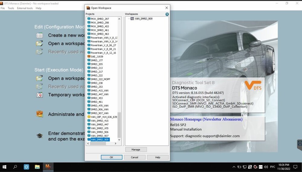This screenshot has height=172, width=302.
Task: Select the SAE_J1939 project icon
Action: tap(89, 56)
